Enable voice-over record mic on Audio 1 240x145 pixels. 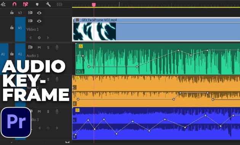pyautogui.click(x=57, y=47)
